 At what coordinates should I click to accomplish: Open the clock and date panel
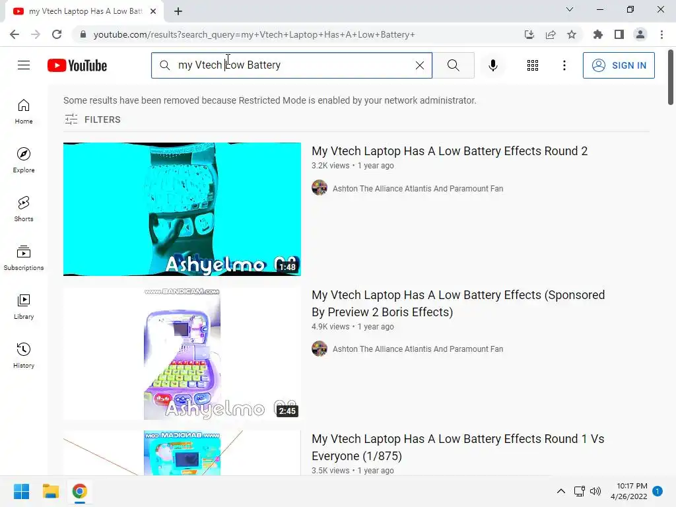[629, 491]
